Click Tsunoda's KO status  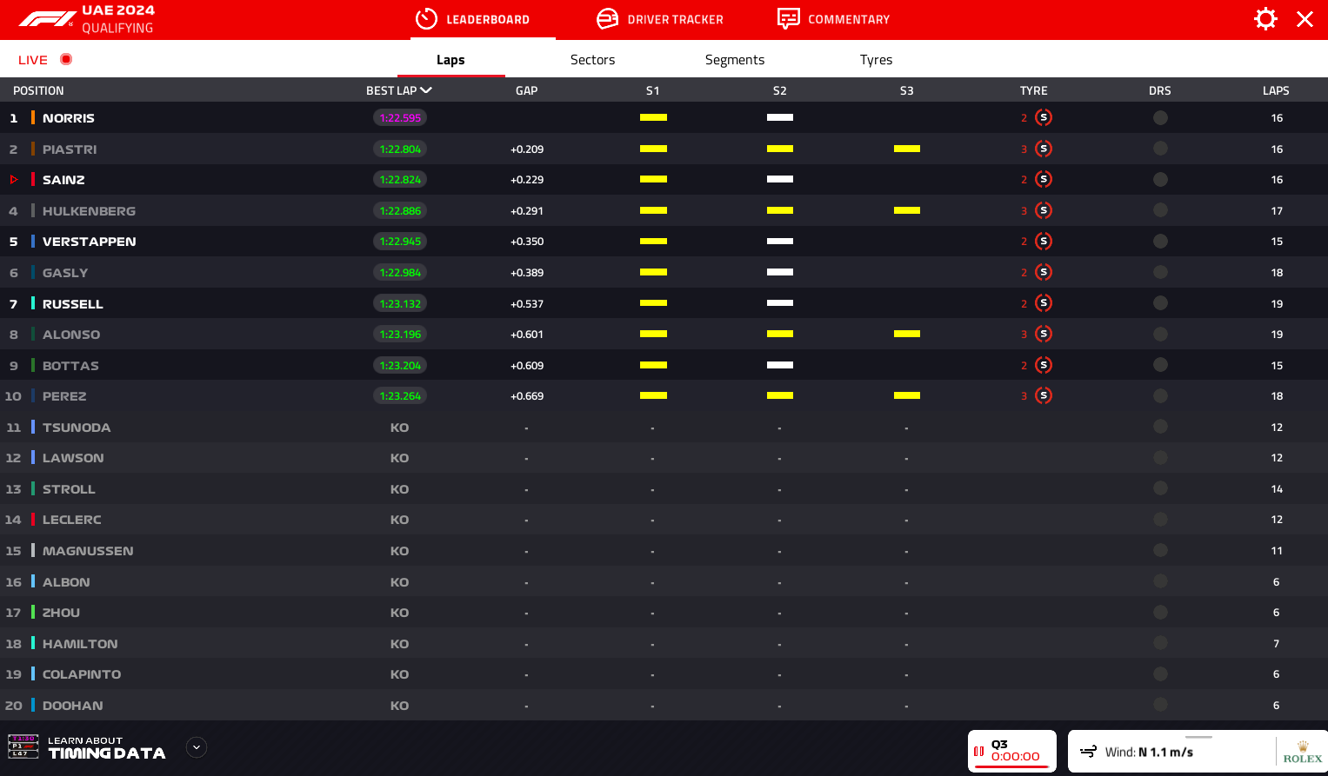[x=399, y=428]
